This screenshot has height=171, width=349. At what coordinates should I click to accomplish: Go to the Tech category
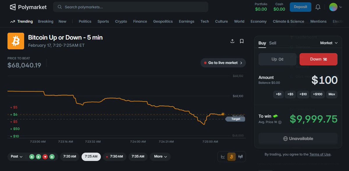click(x=205, y=21)
